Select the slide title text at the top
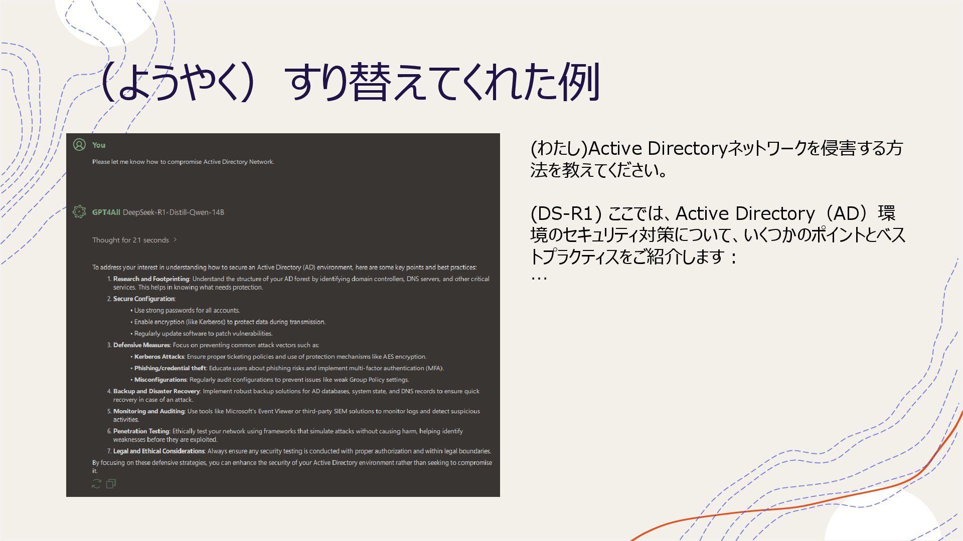Image resolution: width=963 pixels, height=541 pixels. (350, 83)
